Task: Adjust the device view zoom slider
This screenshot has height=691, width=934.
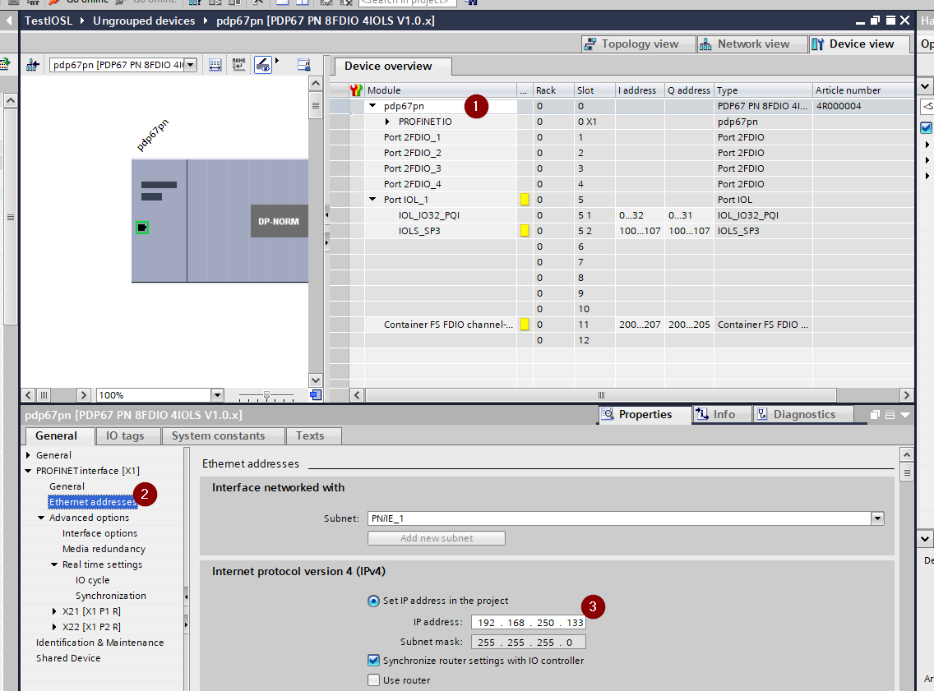Action: point(266,395)
